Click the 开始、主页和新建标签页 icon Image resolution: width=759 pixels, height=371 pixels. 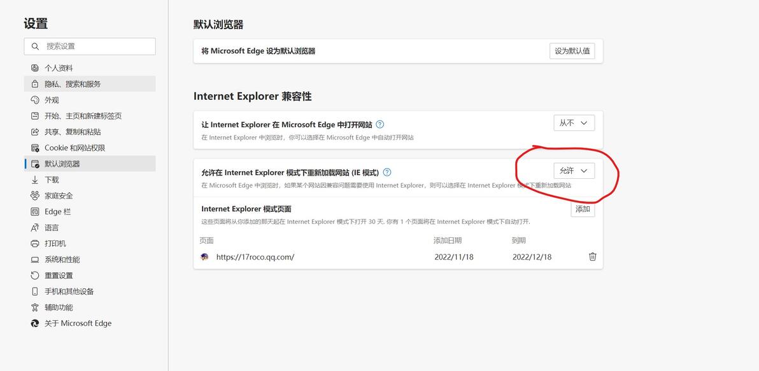(x=35, y=116)
